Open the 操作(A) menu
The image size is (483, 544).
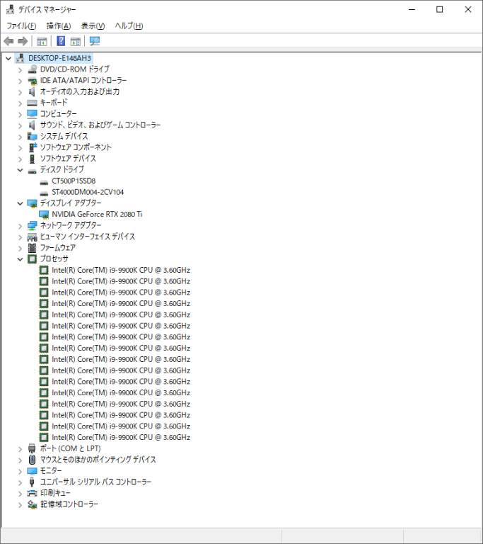coord(59,25)
